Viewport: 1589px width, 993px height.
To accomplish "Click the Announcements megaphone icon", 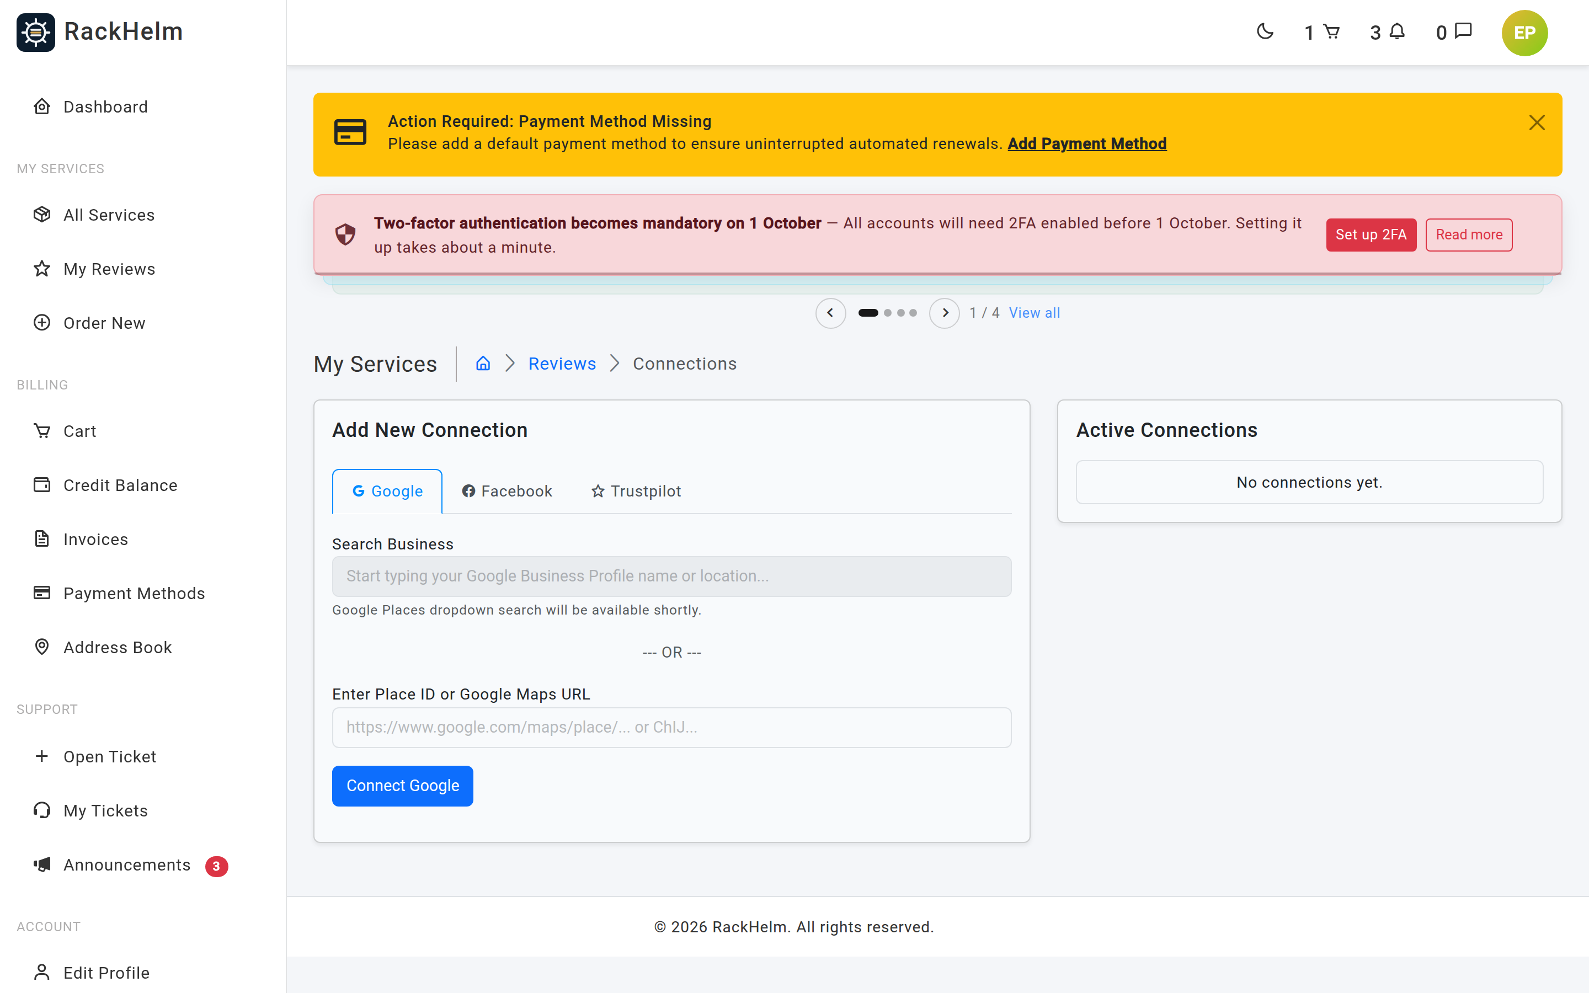I will tap(42, 864).
